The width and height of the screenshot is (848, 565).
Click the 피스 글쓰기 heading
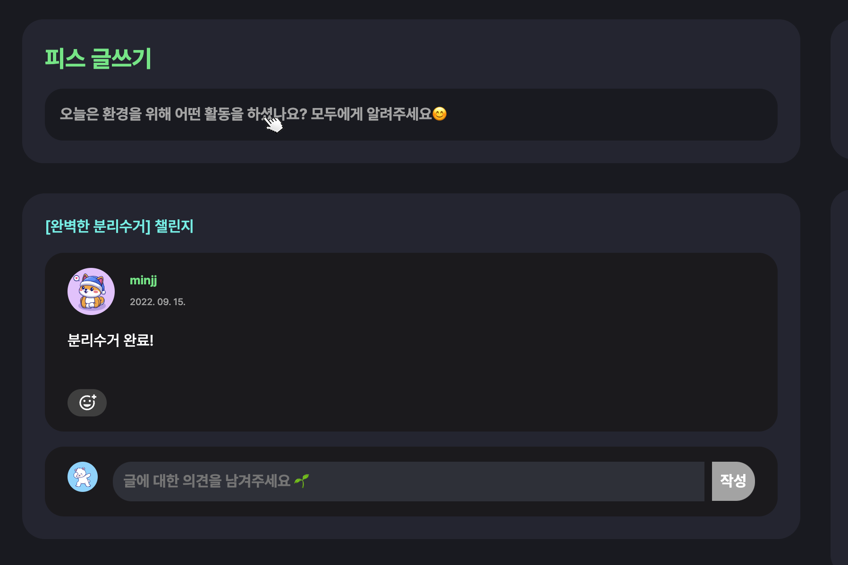click(98, 58)
